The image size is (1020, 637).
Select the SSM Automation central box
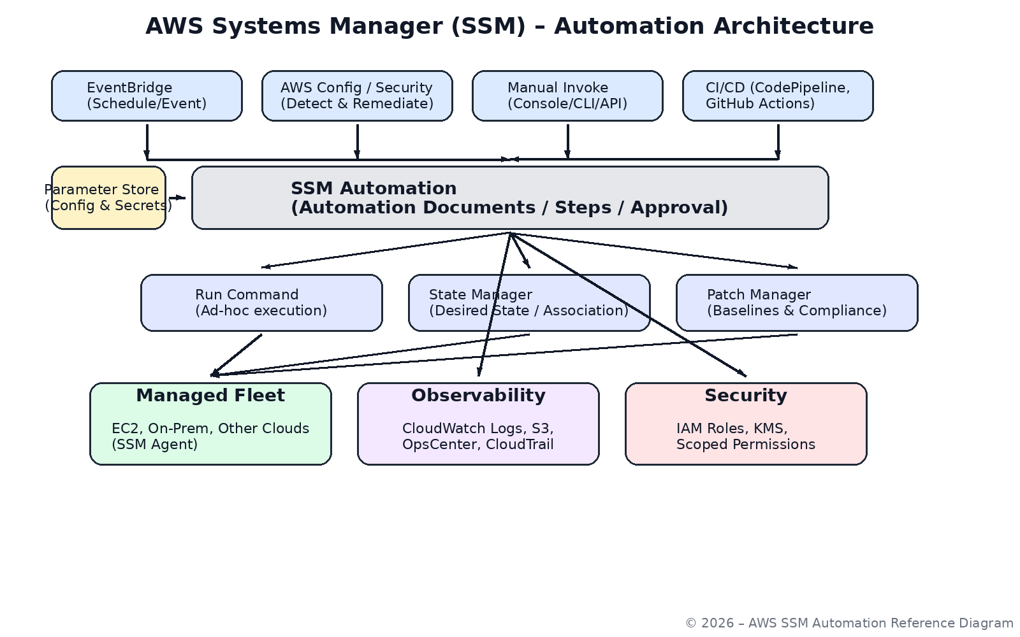(x=510, y=197)
